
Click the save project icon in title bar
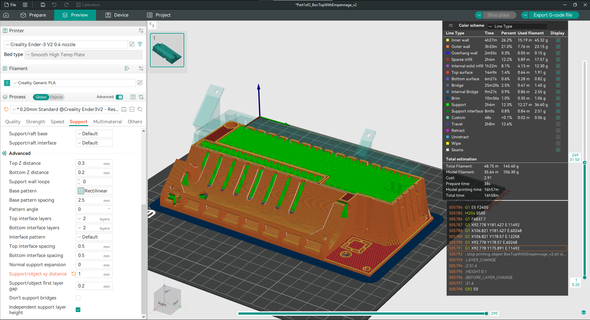point(43,5)
